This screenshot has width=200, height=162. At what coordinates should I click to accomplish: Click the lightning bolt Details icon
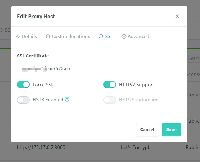(x=18, y=36)
